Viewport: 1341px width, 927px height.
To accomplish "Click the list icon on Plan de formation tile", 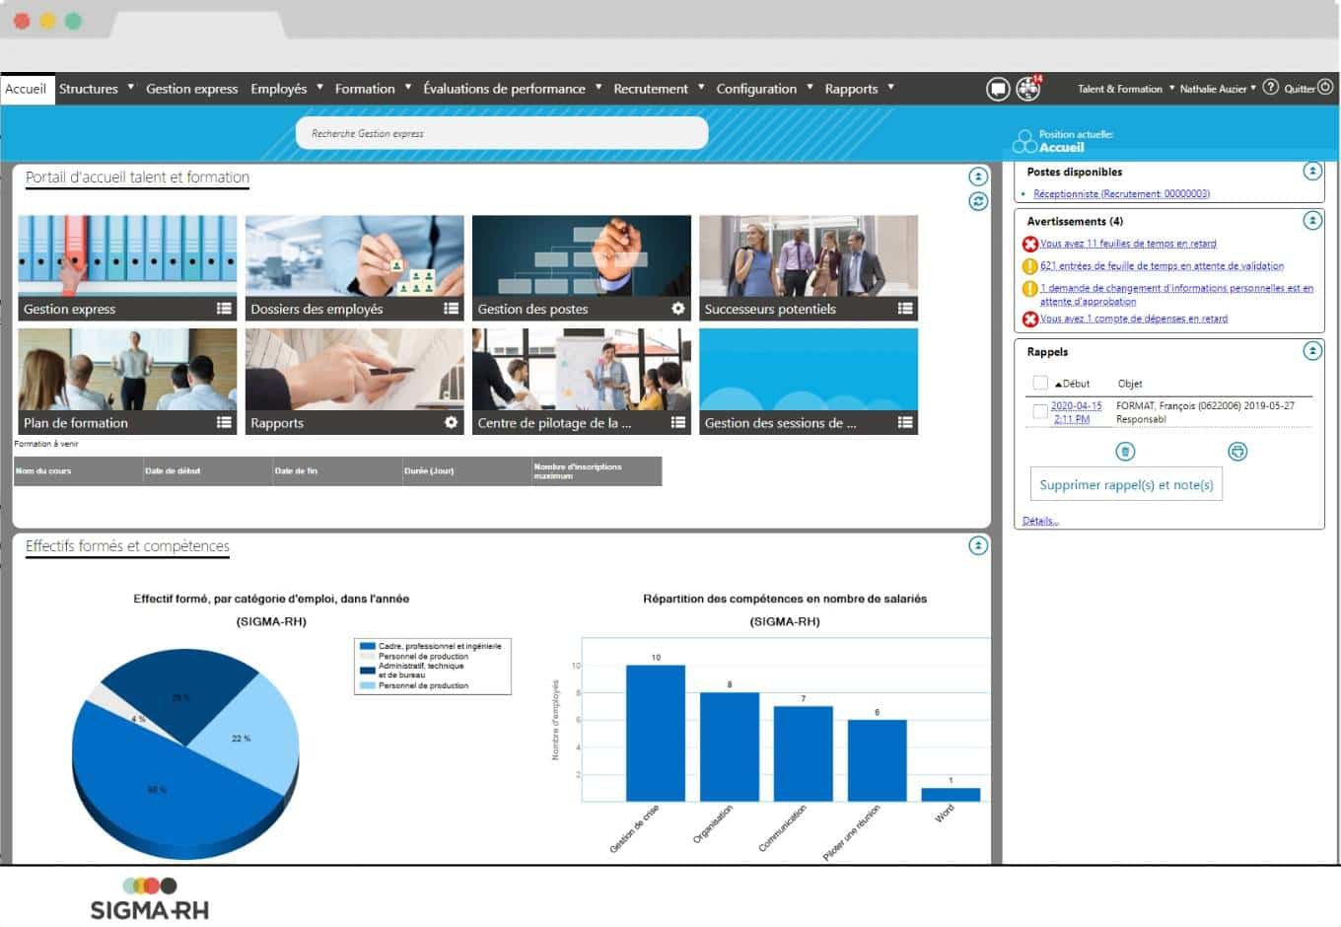I will (224, 422).
